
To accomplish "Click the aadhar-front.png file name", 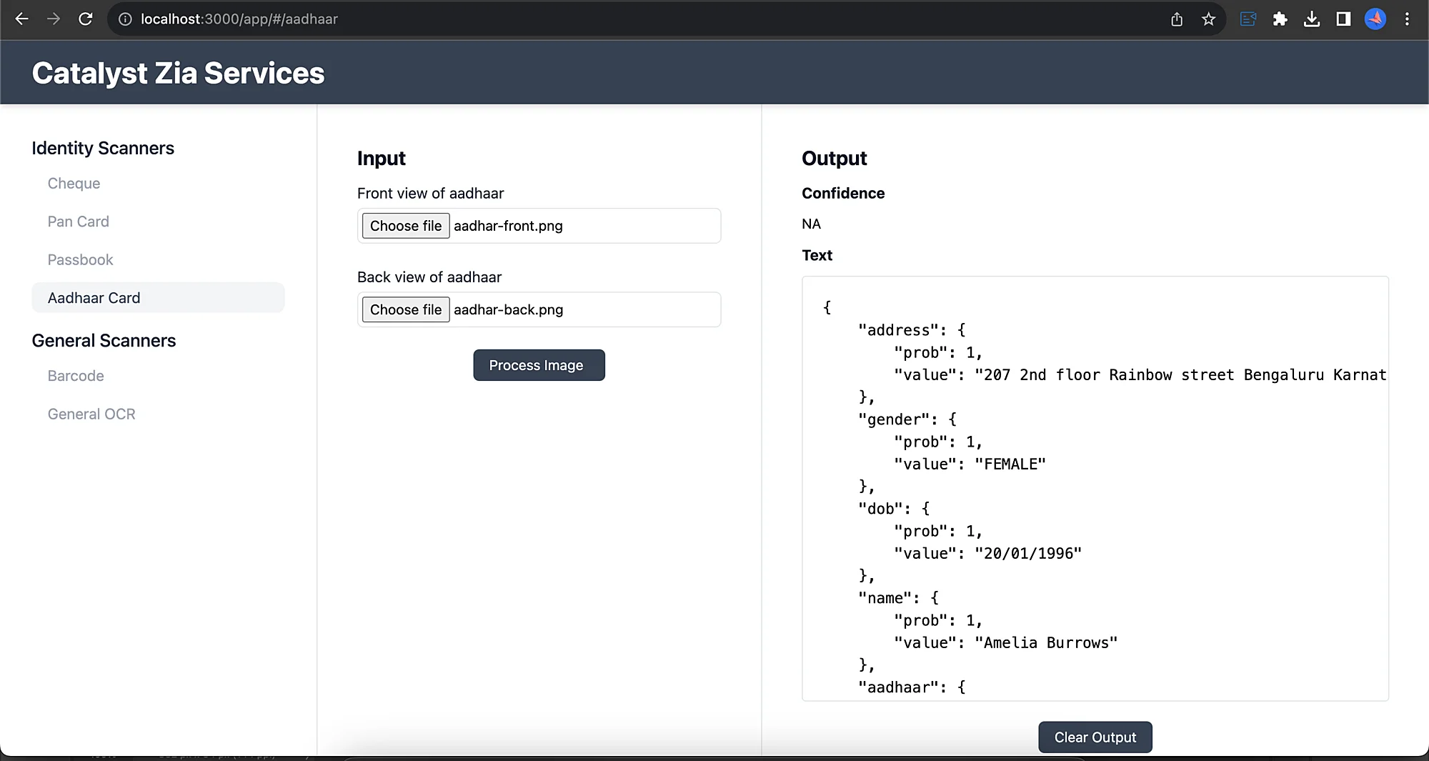I will click(x=508, y=226).
